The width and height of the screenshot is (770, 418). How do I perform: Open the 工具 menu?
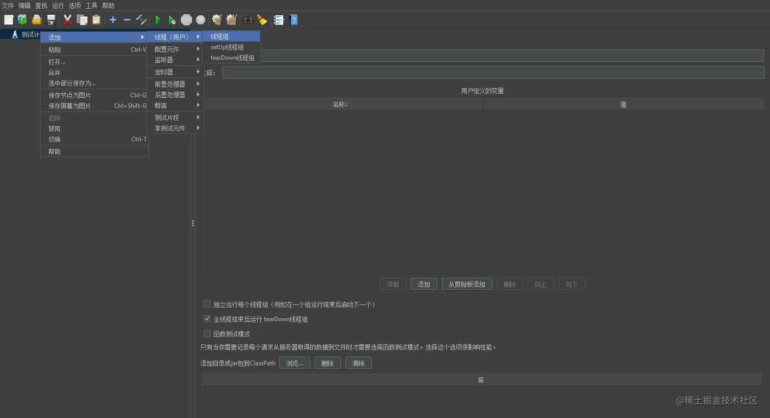[x=92, y=6]
